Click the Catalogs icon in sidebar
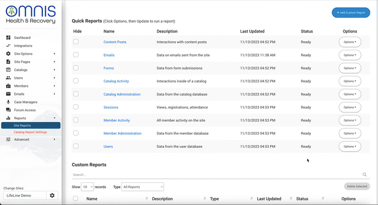 click(8, 70)
